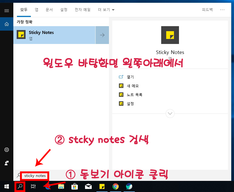Click the 노트 목록 sticky note icon

(121, 95)
